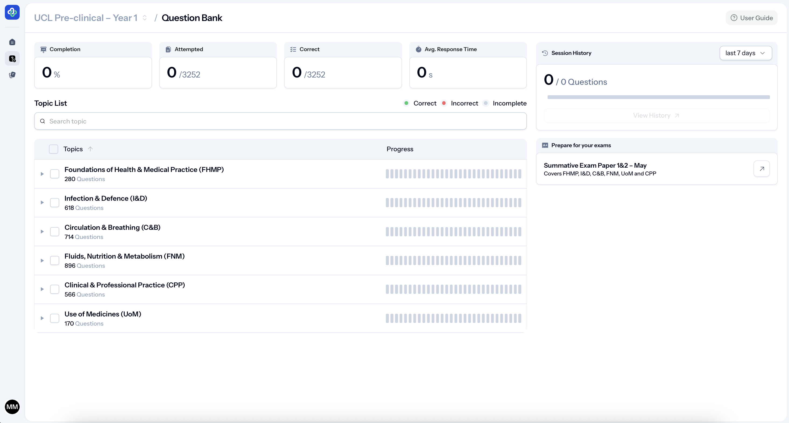789x423 pixels.
Task: Tick the Use of Medicines checkbox
Action: 55,318
